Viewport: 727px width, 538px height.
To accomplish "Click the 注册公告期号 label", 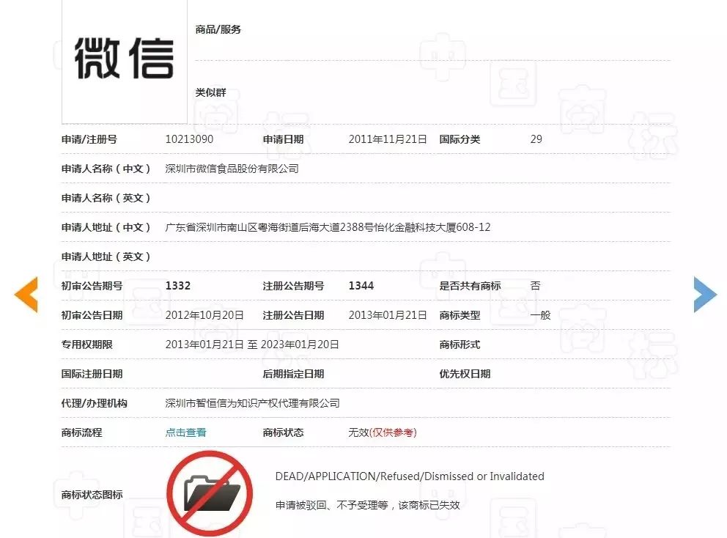I will (x=293, y=286).
